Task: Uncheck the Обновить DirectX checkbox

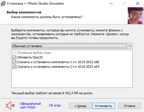Action: tap(14, 57)
